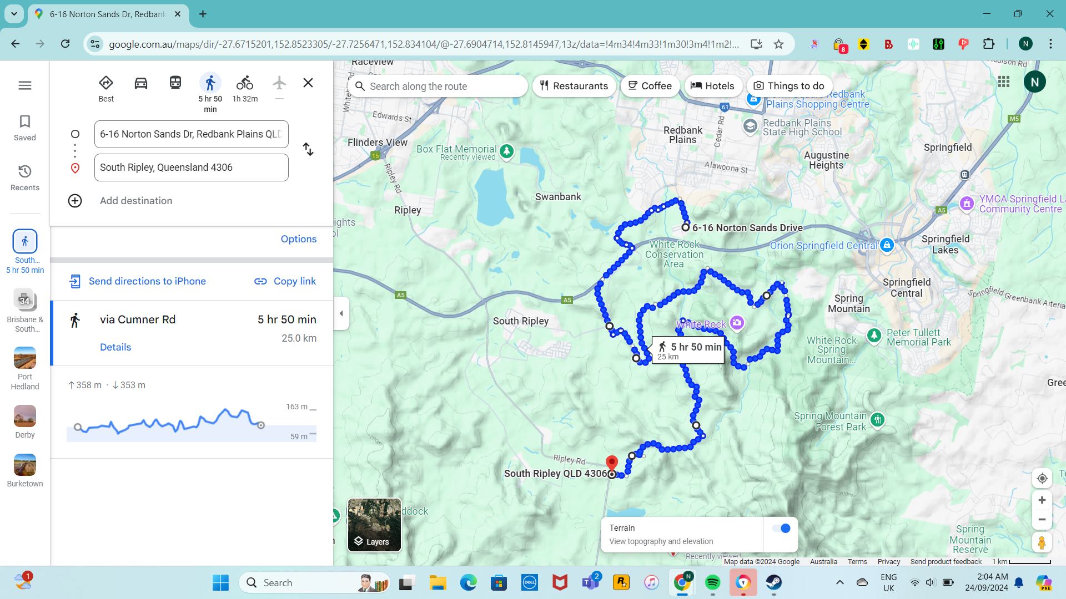
Task: Open Street View pegman
Action: pyautogui.click(x=1042, y=542)
